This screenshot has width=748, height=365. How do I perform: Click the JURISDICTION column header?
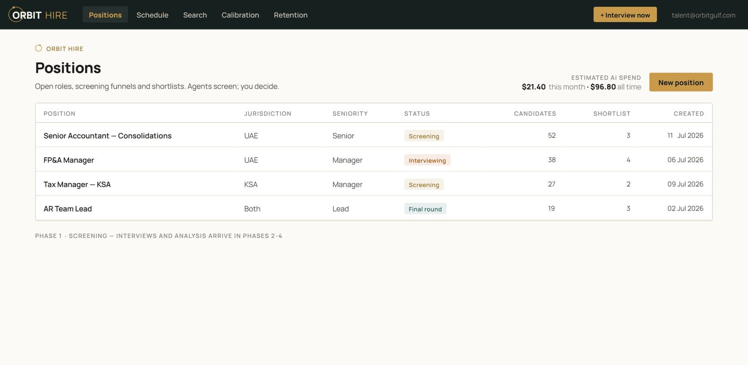click(267, 113)
